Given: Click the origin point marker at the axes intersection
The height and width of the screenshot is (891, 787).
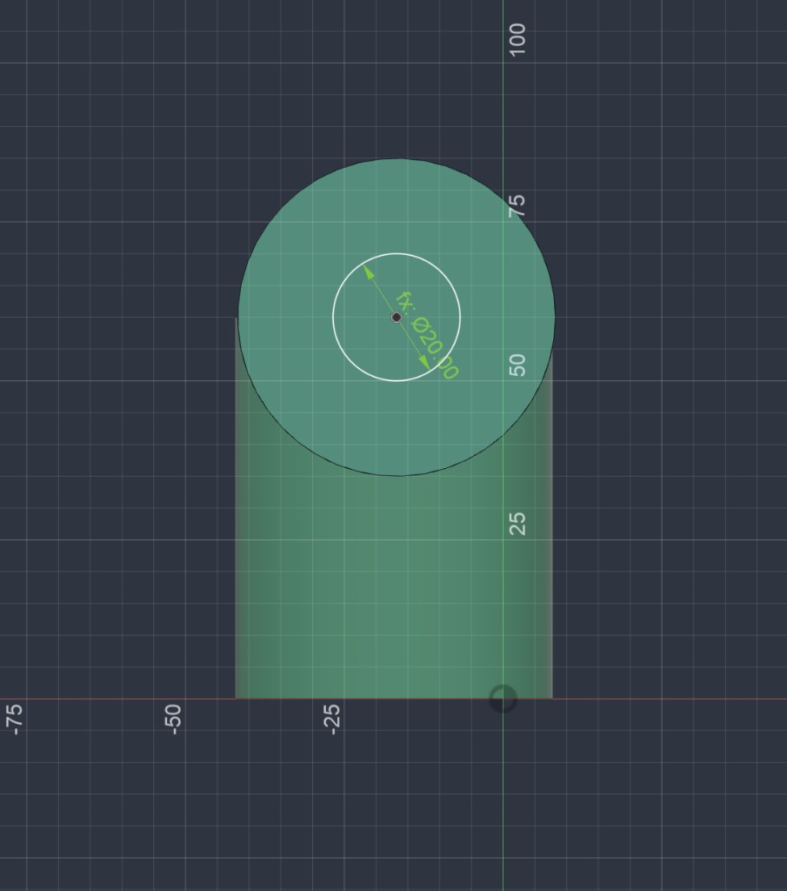Looking at the screenshot, I should tap(504, 699).
